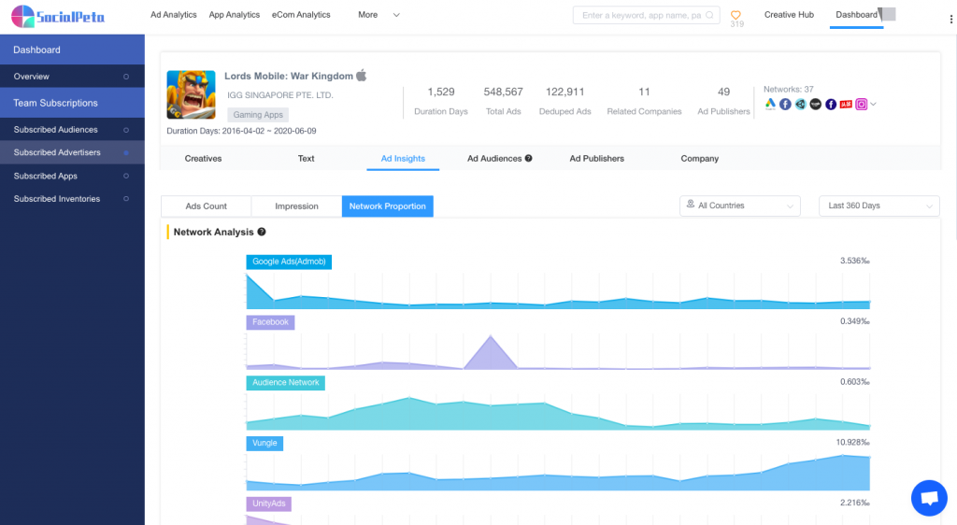Image resolution: width=957 pixels, height=525 pixels.
Task: Click the 548,567 Total Ads value
Action: pos(503,92)
